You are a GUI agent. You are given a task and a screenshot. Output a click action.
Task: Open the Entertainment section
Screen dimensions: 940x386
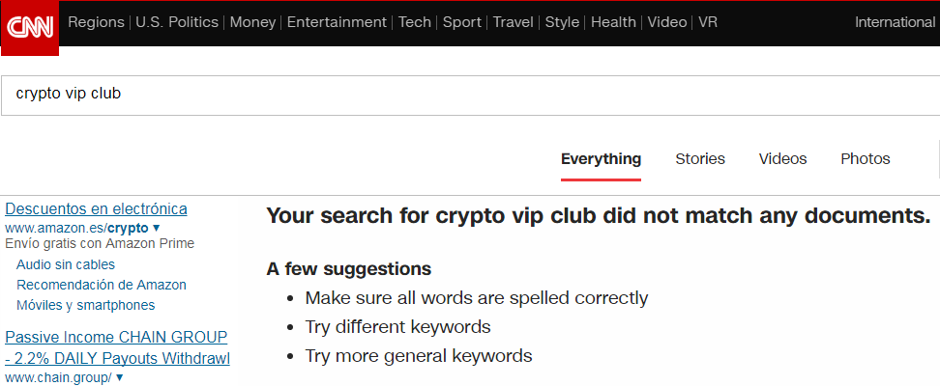337,23
